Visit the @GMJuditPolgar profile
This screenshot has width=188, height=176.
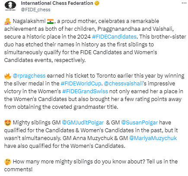(83, 123)
